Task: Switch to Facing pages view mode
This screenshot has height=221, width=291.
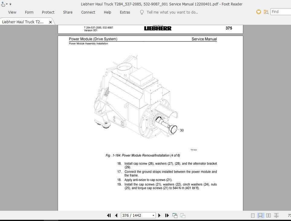Action: 268,216
